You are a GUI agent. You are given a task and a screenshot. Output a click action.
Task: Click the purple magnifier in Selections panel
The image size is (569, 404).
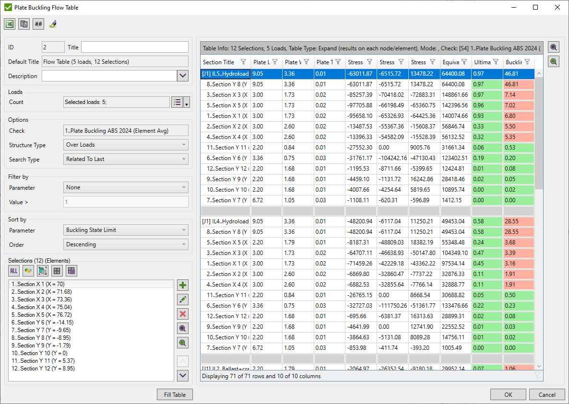click(182, 329)
